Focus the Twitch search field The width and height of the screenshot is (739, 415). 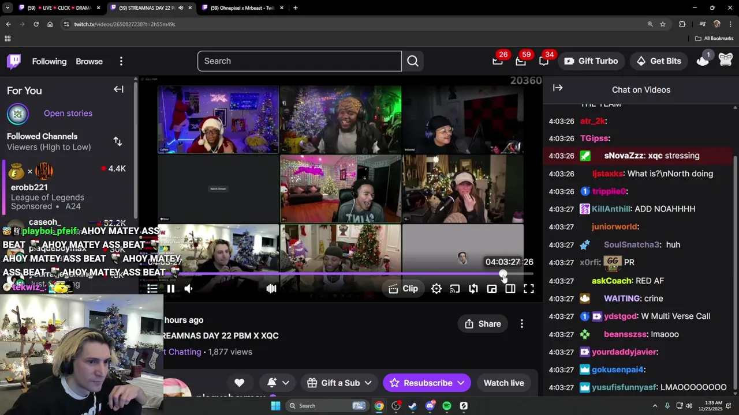[x=299, y=61]
